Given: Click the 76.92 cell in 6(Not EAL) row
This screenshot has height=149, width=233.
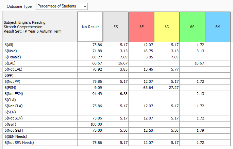Looking at the screenshot, I should coord(90,69).
